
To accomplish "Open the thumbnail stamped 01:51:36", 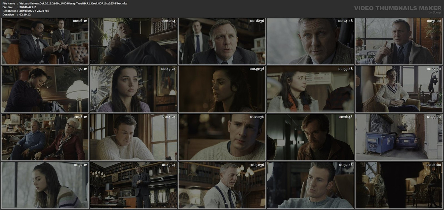I will 222,185.
